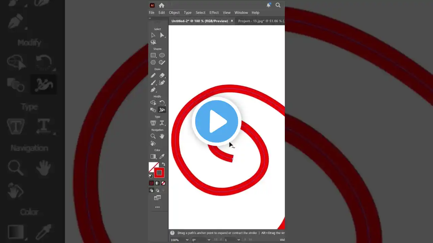
Task: Enable Draw Normal mode
Action: 152,190
